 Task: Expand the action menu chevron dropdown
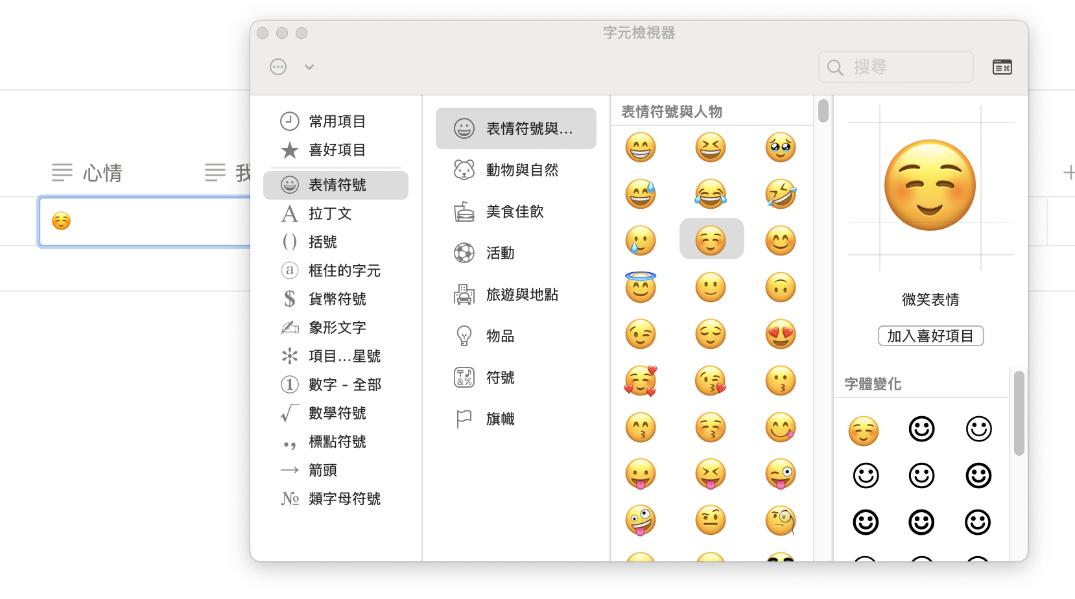tap(309, 67)
